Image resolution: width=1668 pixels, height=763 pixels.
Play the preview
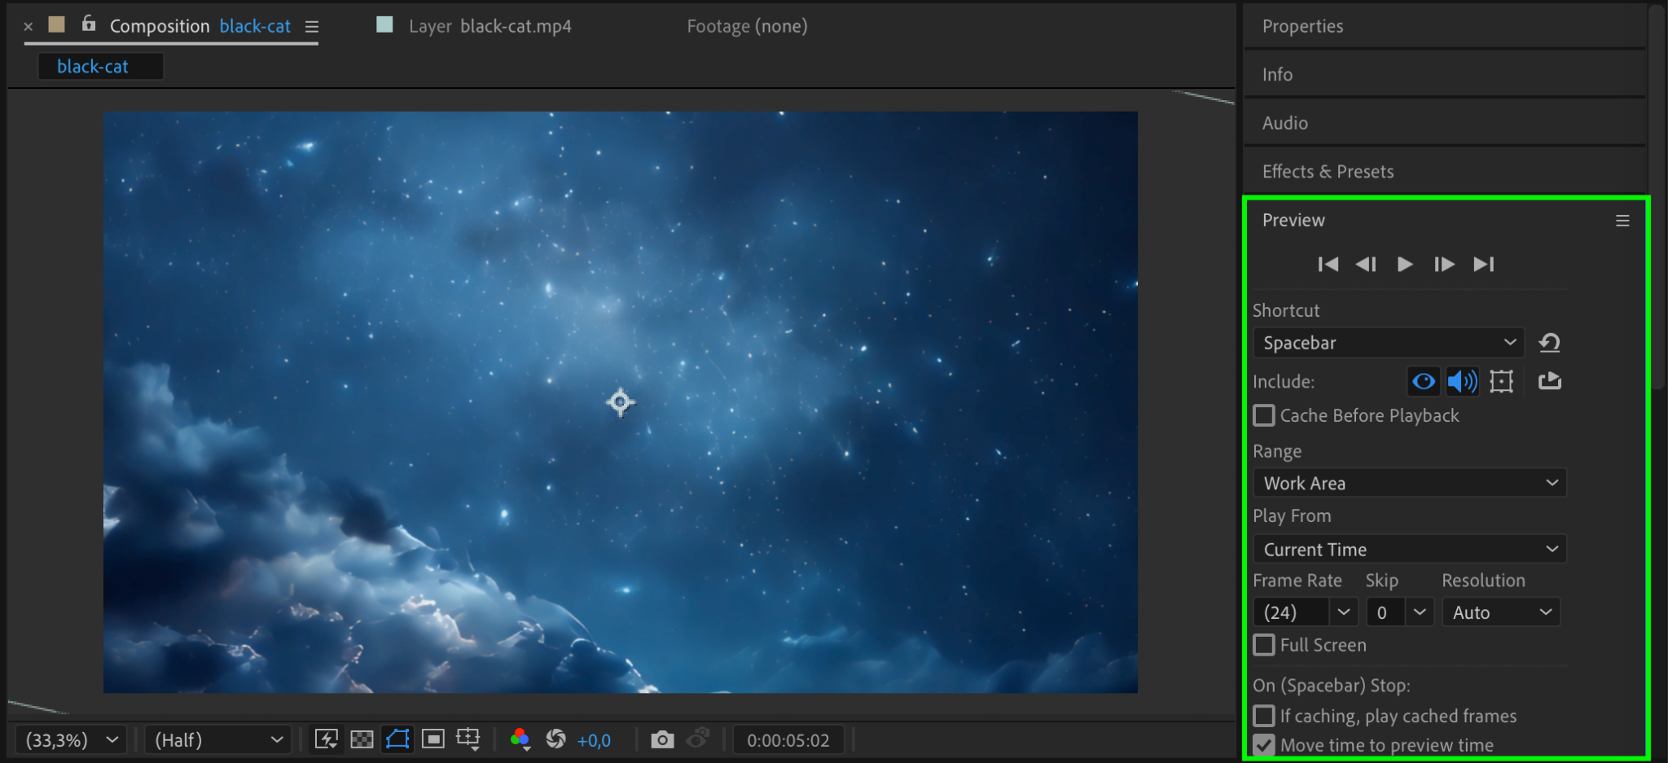pos(1405,264)
